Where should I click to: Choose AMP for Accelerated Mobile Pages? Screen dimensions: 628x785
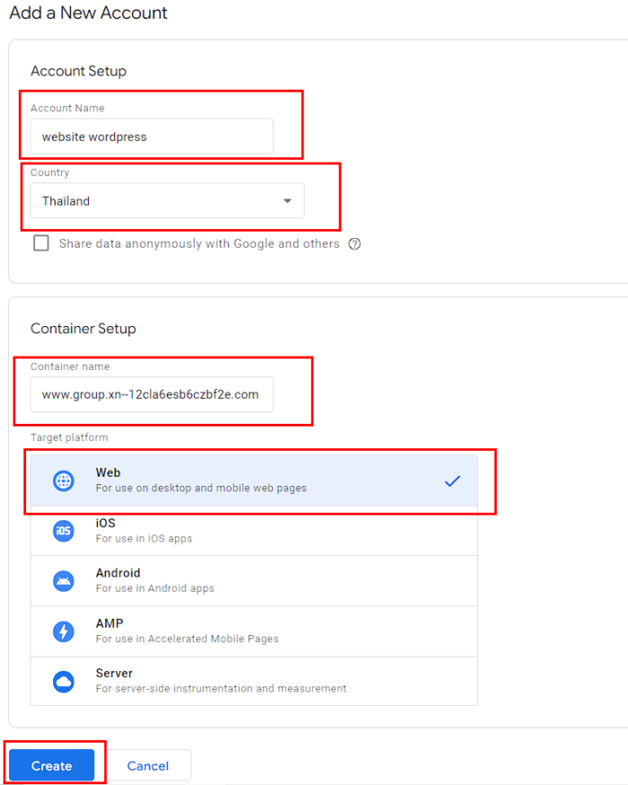(x=254, y=631)
